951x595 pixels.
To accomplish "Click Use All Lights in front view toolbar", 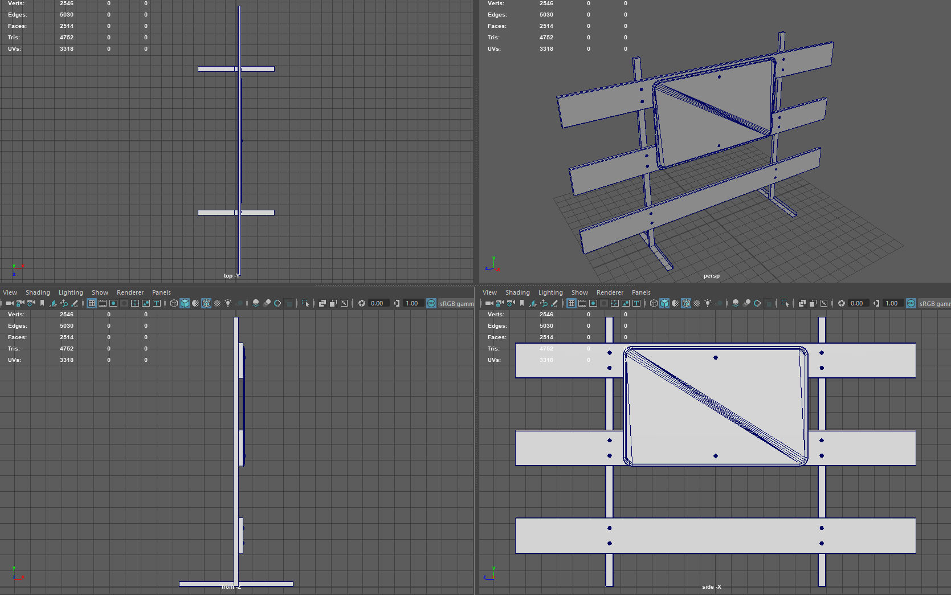I will click(228, 303).
